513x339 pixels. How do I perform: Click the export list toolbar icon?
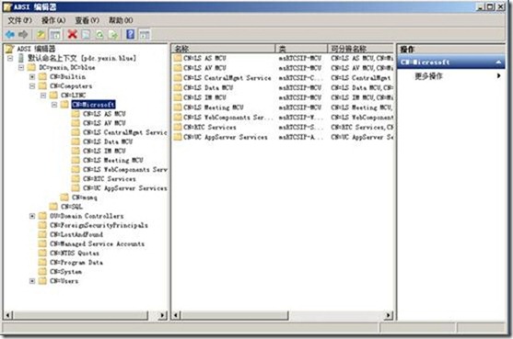tap(113, 34)
